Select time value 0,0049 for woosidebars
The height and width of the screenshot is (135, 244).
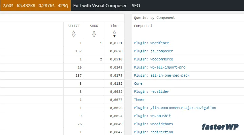pos(116,124)
